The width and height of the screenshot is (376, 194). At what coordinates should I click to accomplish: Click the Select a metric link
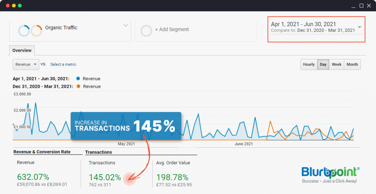click(x=63, y=64)
